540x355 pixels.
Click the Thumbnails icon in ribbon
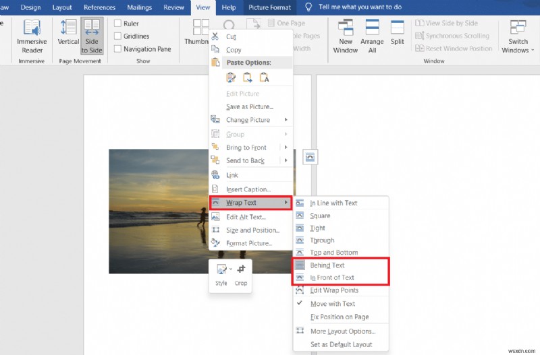pyautogui.click(x=200, y=27)
